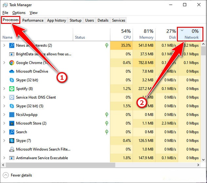Expand the Skype (32 bit) (5) group

click(4, 106)
